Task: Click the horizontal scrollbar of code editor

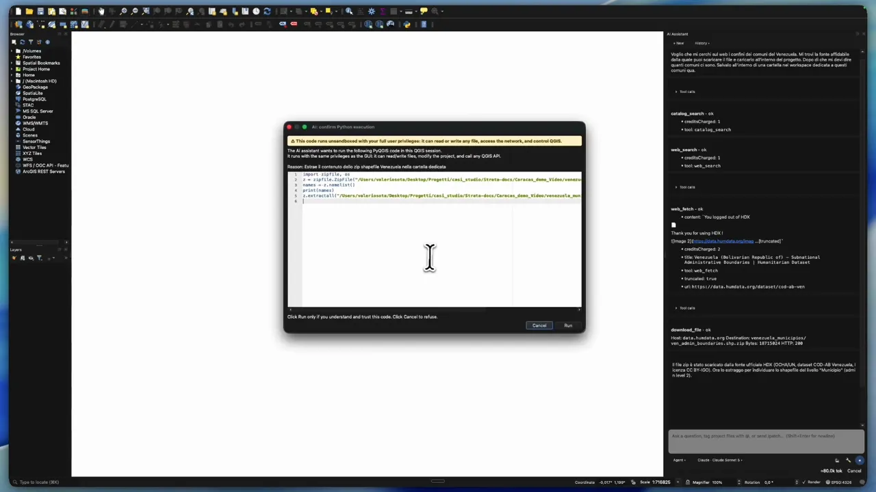Action: tap(435, 310)
